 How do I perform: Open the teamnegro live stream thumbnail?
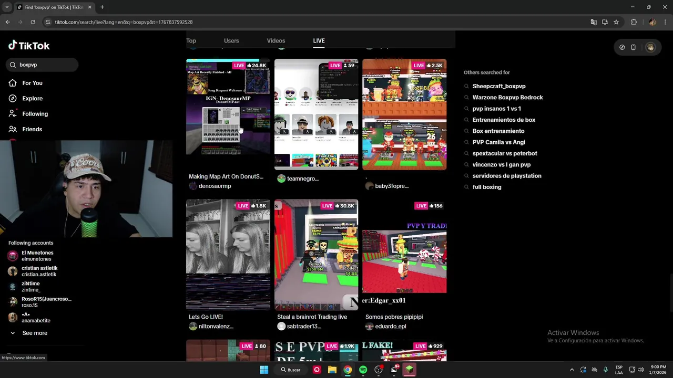317,114
